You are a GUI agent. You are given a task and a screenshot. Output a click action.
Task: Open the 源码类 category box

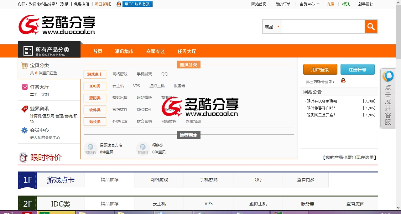click(95, 98)
